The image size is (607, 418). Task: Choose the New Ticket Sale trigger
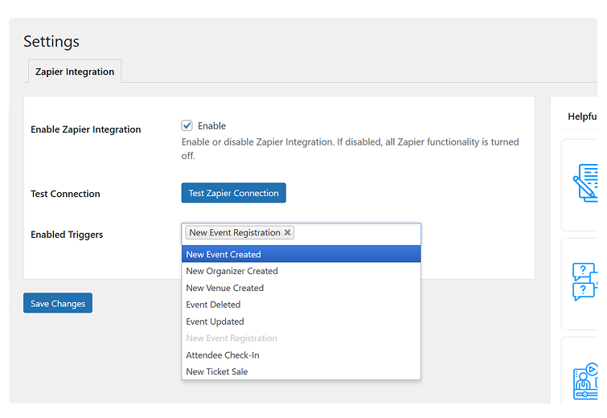pyautogui.click(x=301, y=371)
